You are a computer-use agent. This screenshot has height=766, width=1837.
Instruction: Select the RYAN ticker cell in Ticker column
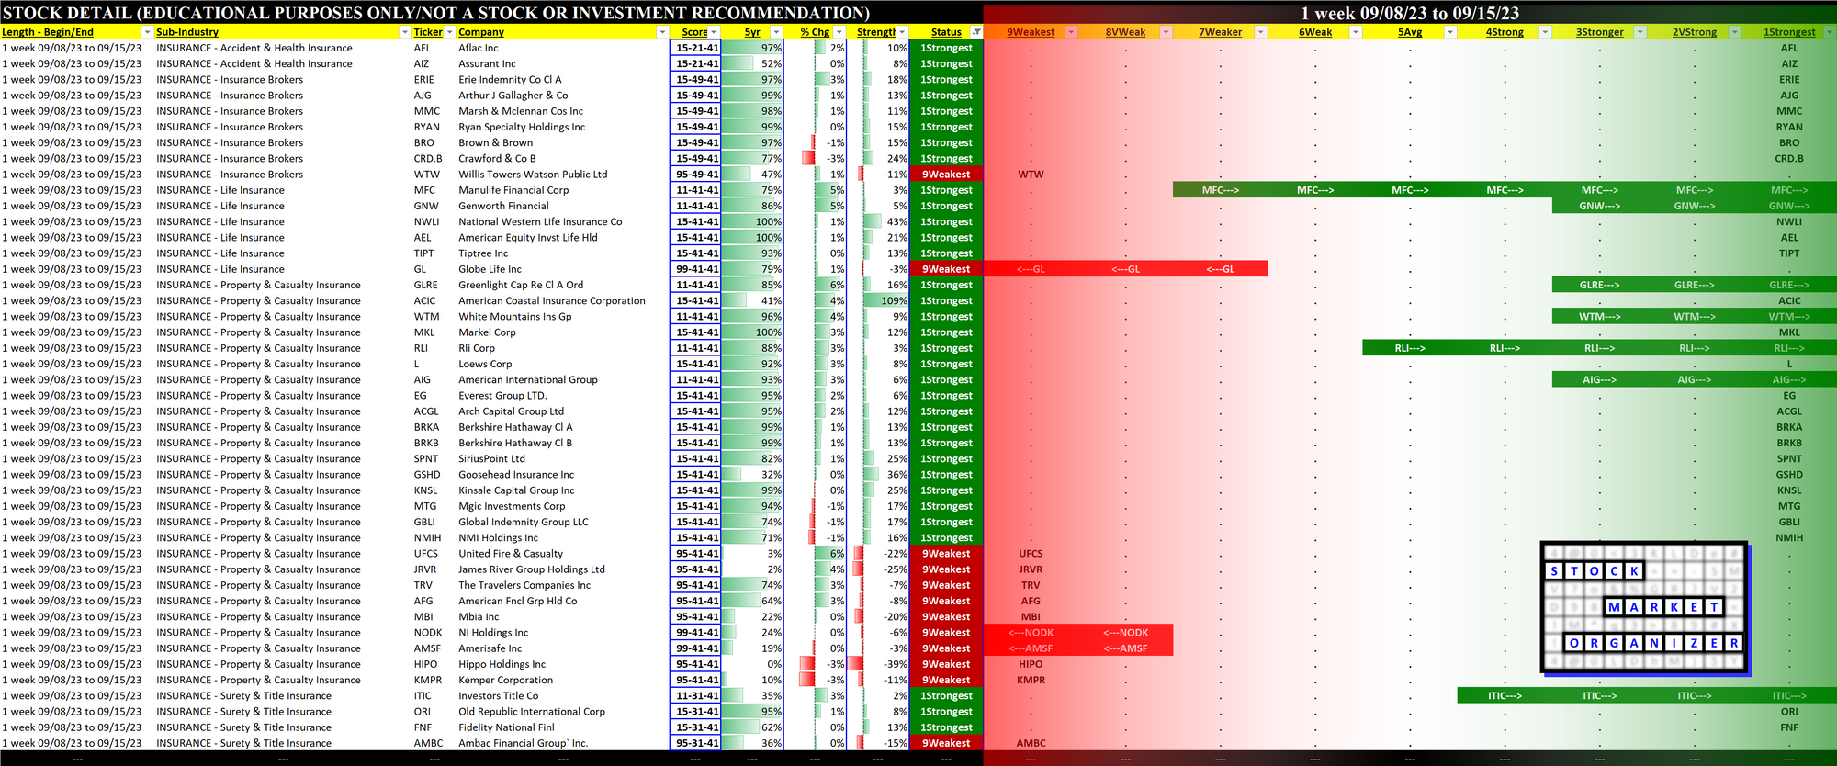point(434,127)
